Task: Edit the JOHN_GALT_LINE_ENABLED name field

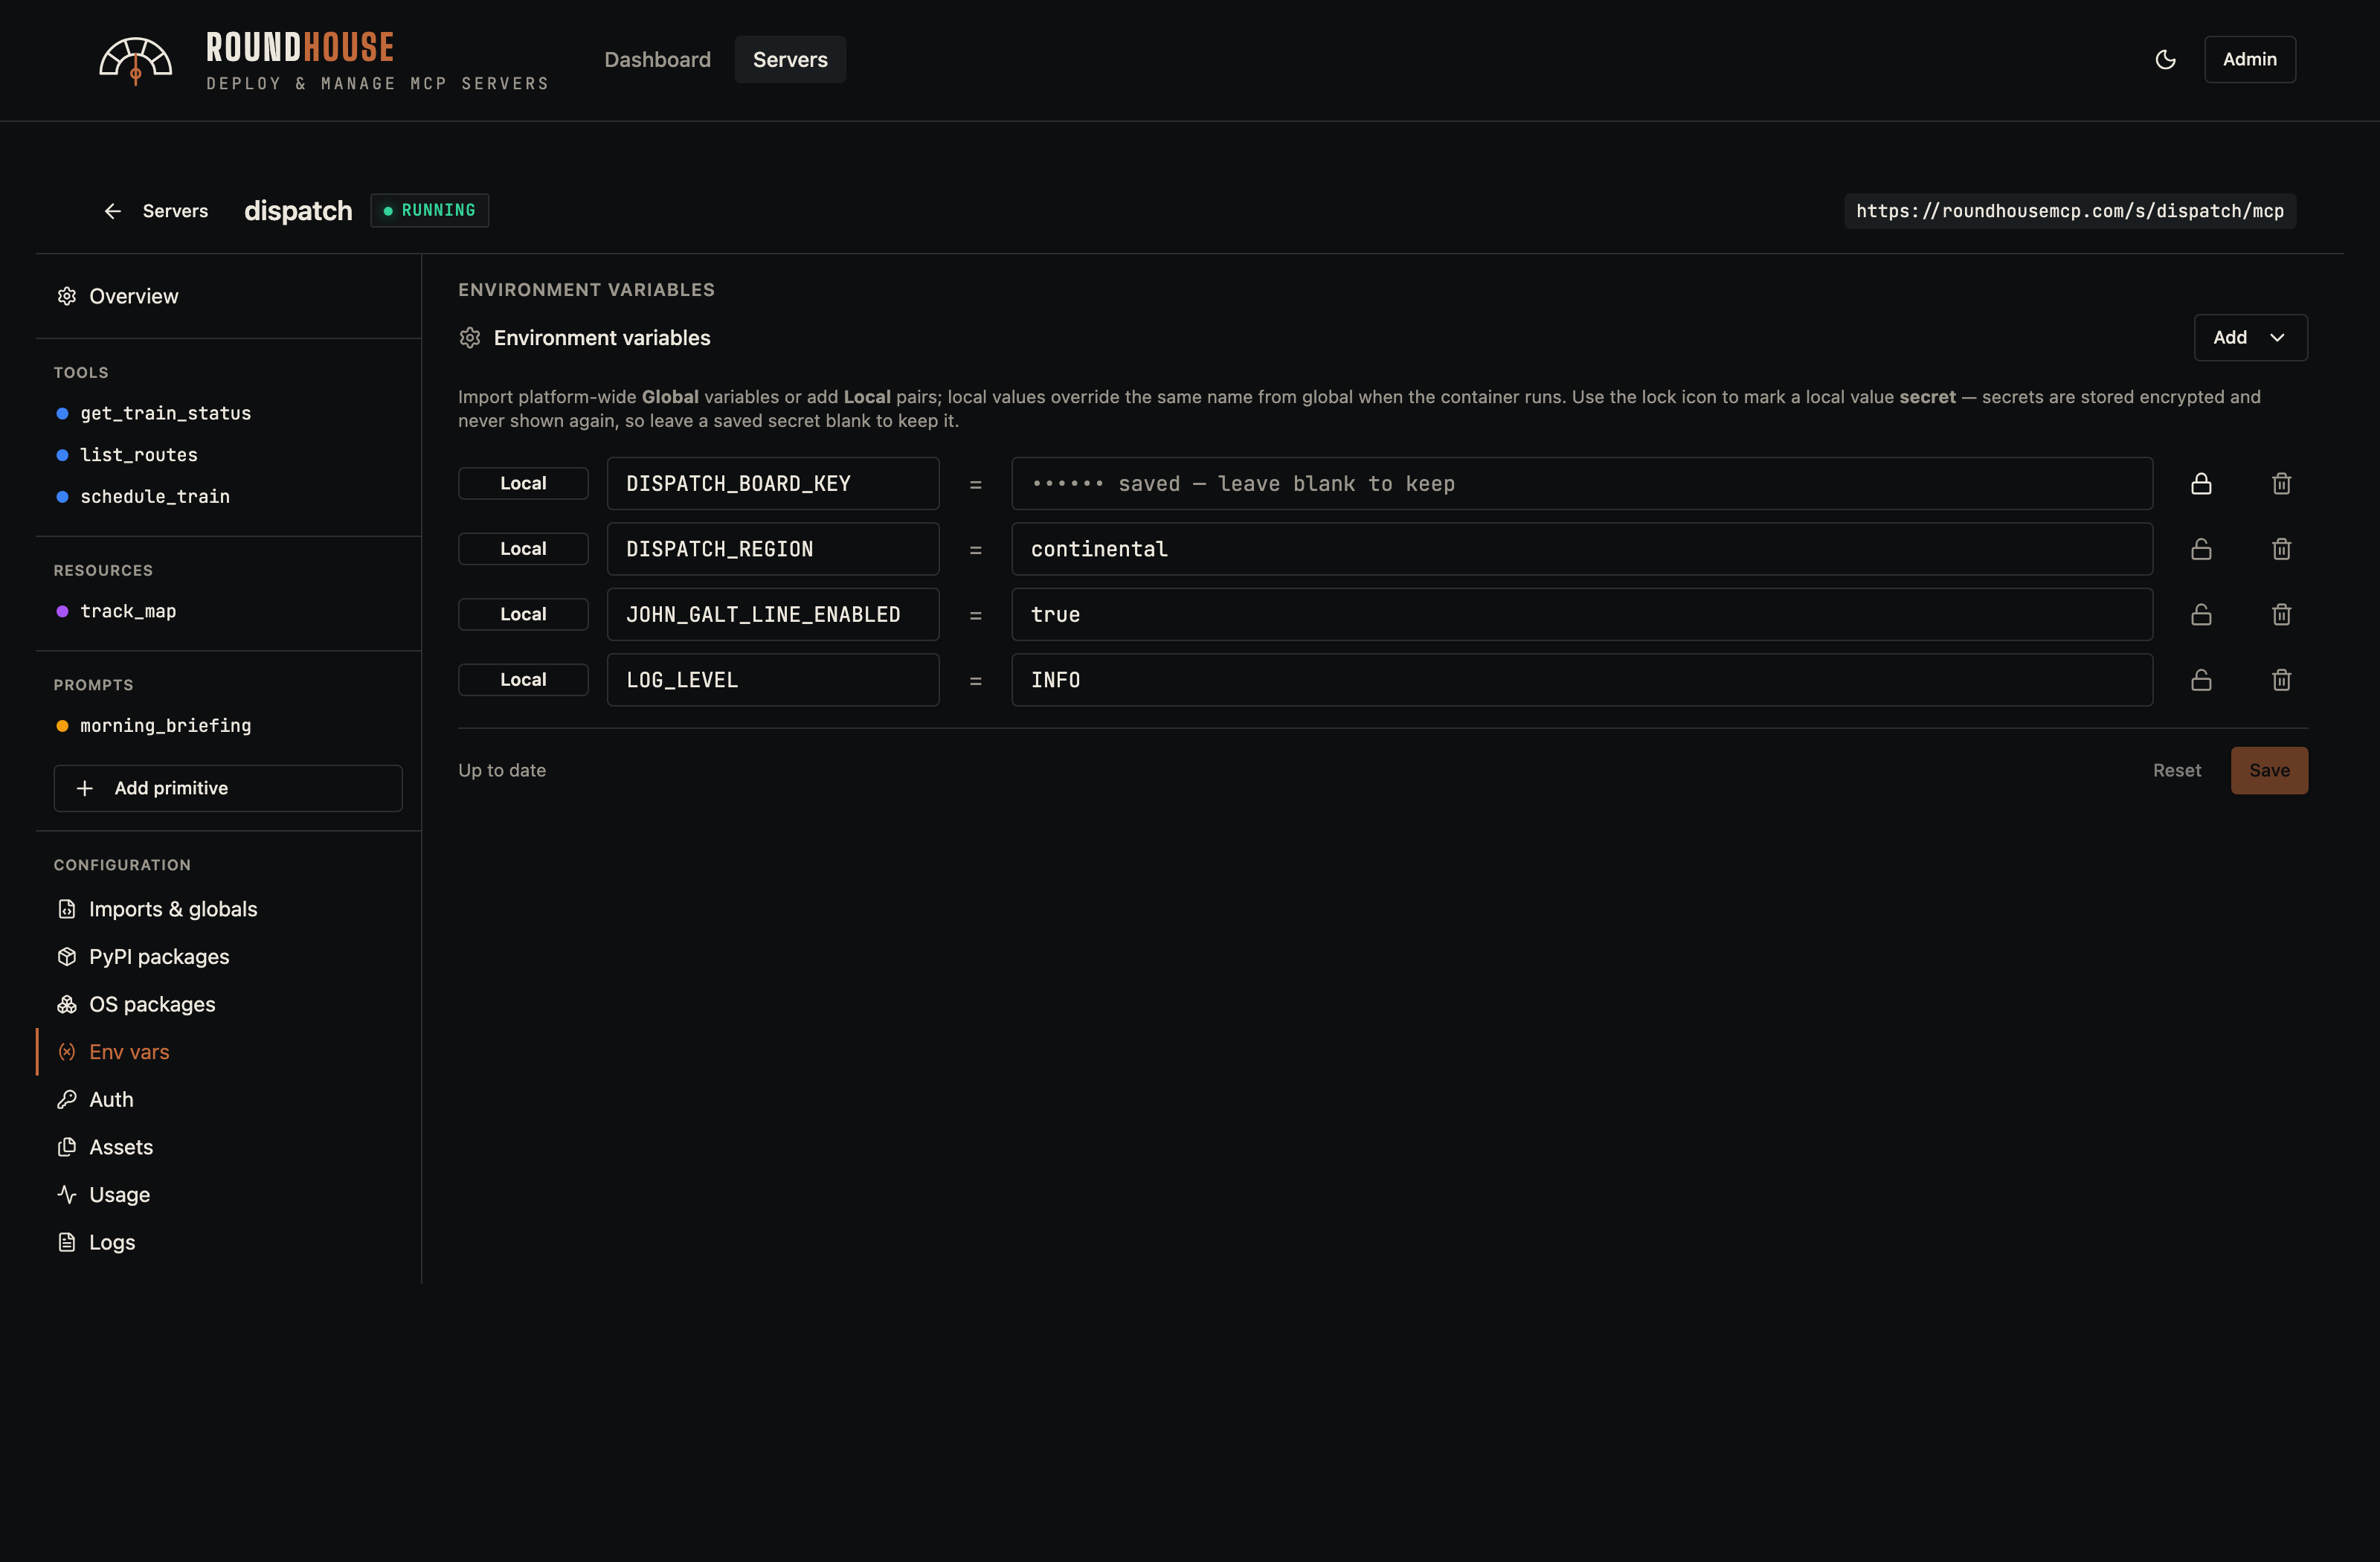Action: coord(773,615)
